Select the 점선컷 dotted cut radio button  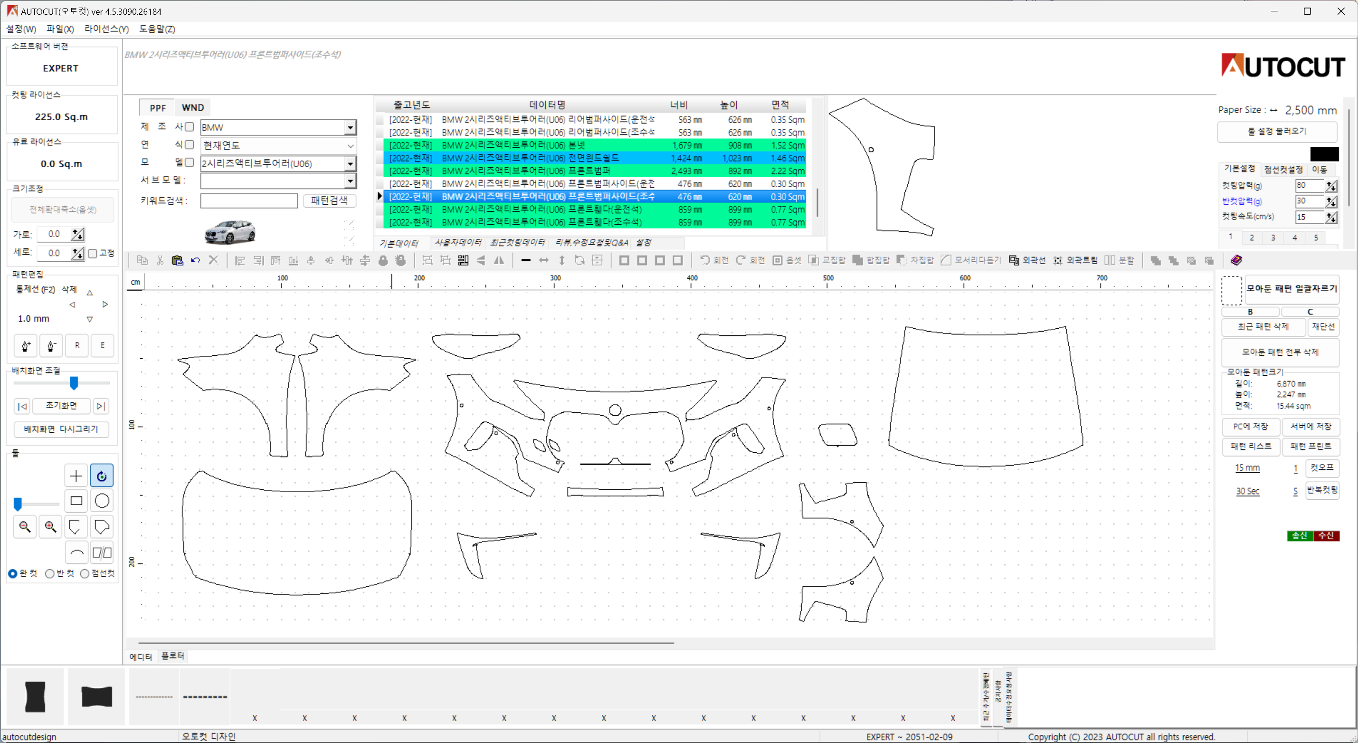85,574
